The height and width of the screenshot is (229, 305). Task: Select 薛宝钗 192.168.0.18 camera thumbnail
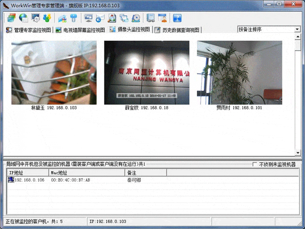[147, 73]
